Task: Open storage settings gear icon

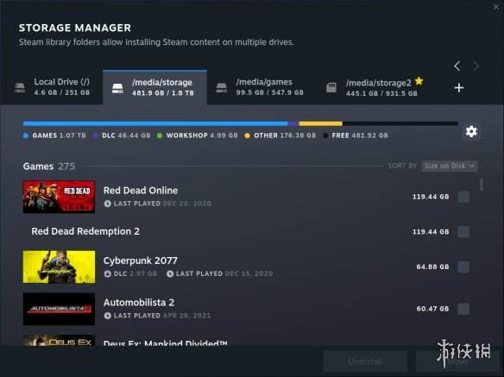Action: coord(471,131)
